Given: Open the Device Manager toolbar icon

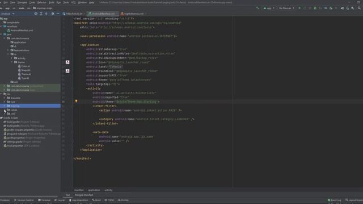Looking at the screenshot, I should tap(348, 8).
